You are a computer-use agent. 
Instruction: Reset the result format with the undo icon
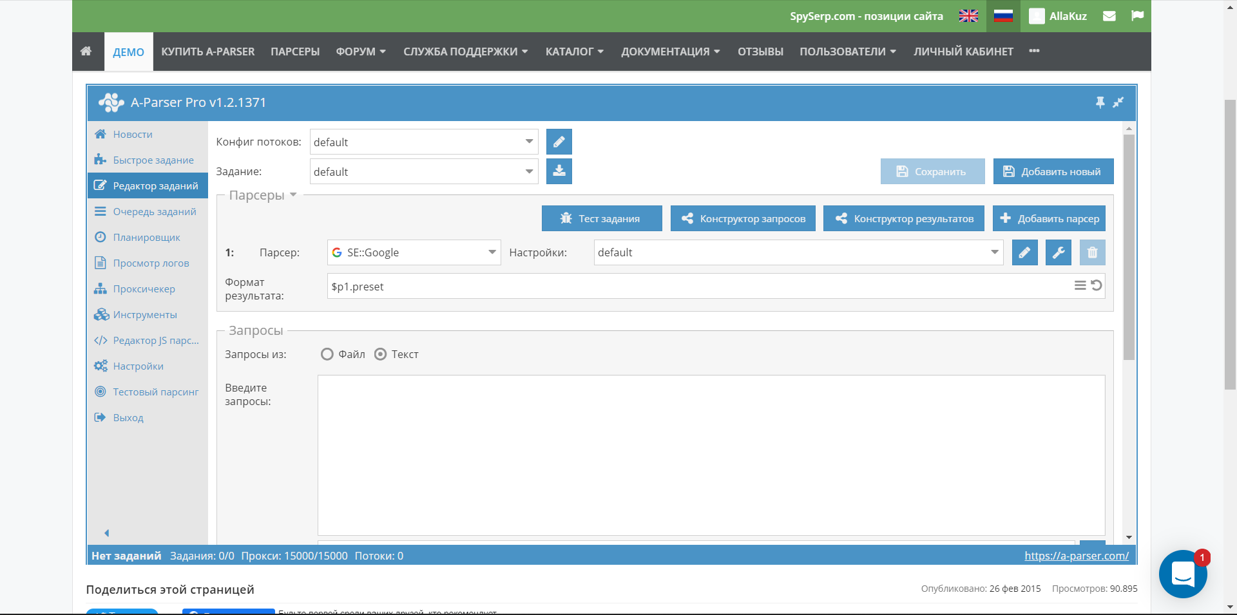tap(1096, 285)
